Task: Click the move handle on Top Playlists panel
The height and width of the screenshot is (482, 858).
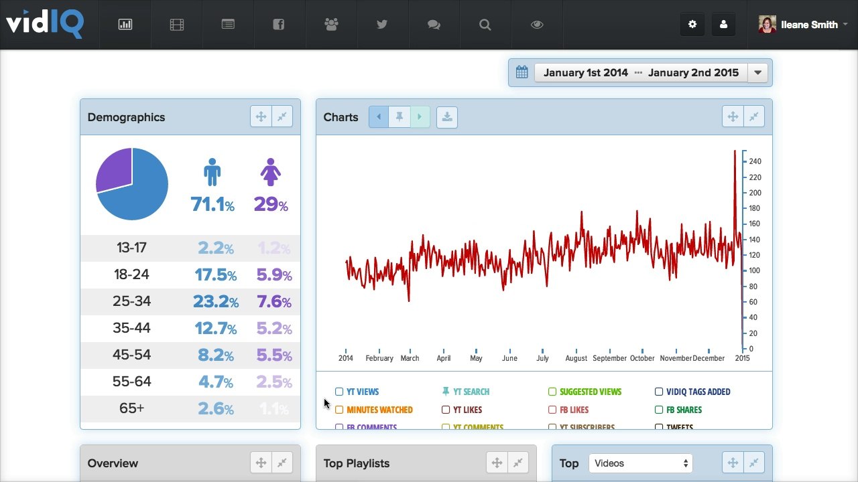Action: point(497,463)
